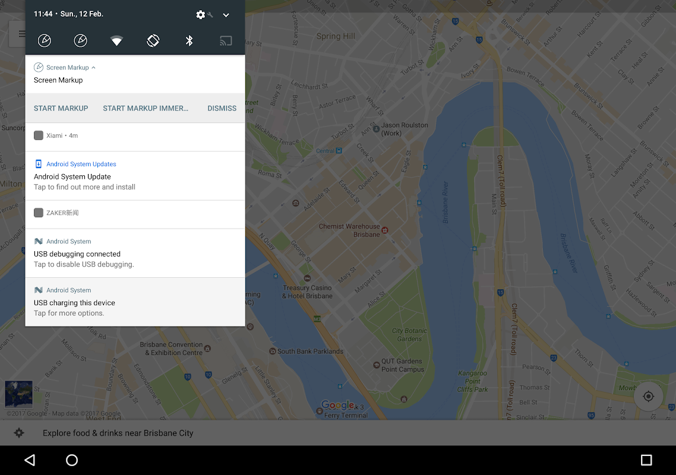This screenshot has width=676, height=475.
Task: Open USB debugging connected notification
Action: [135, 254]
